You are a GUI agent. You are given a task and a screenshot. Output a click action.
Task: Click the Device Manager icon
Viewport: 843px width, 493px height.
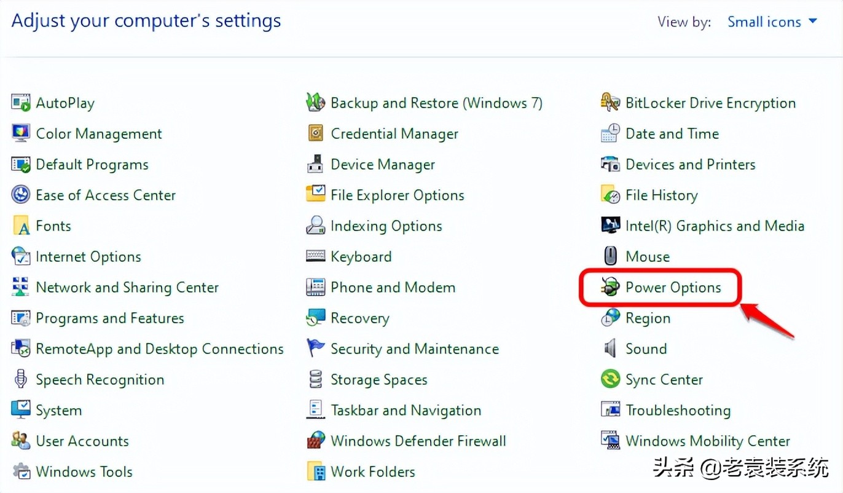pos(316,164)
